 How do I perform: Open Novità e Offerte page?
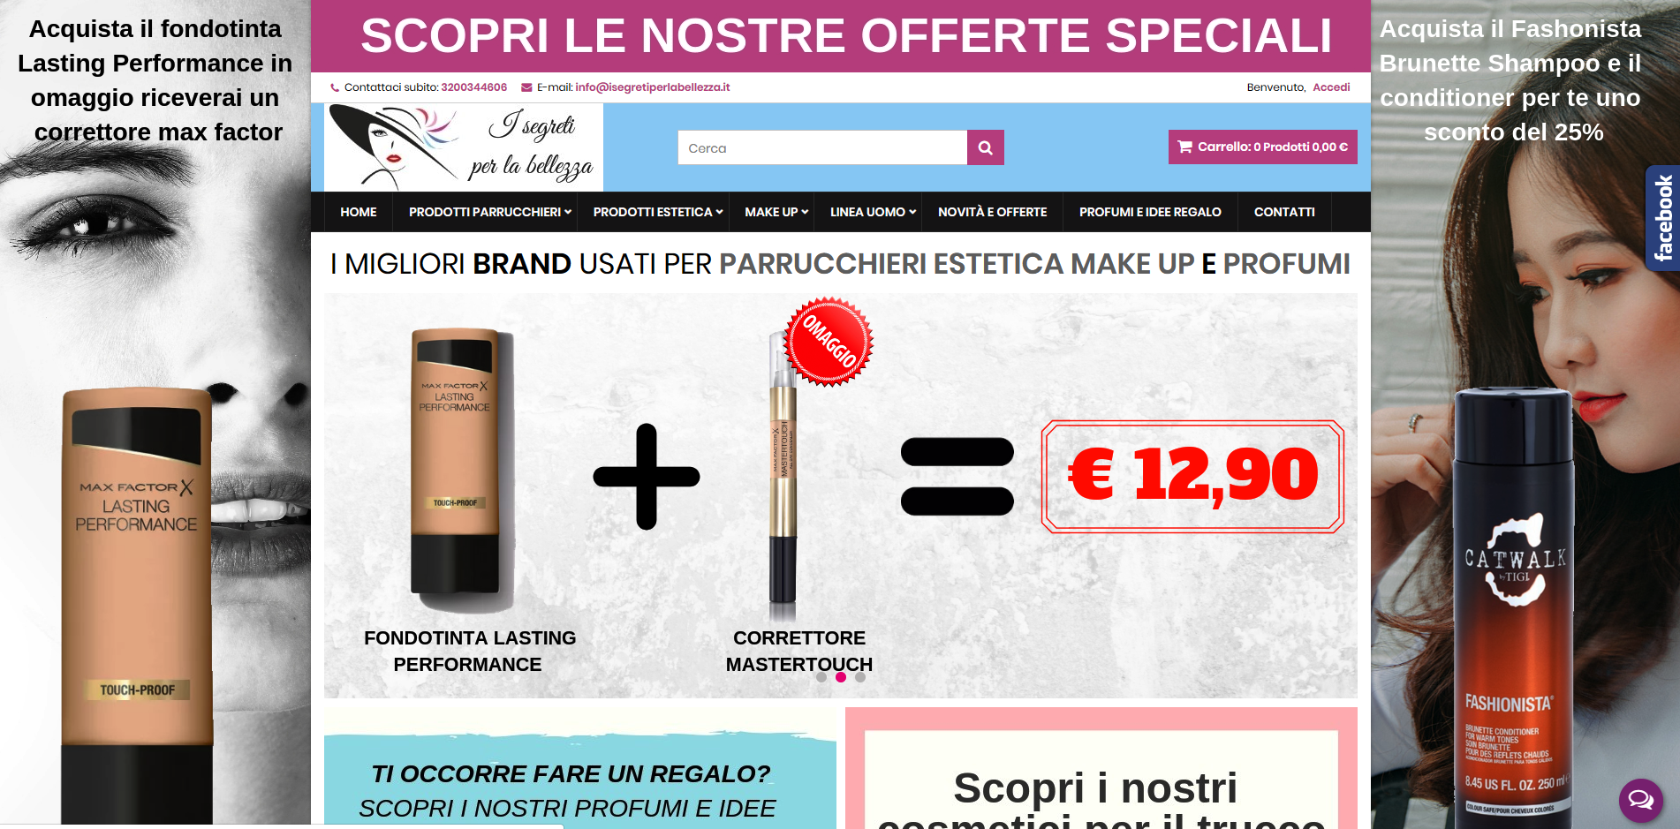click(x=993, y=212)
